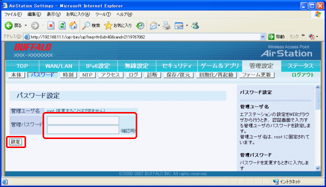Open the NTP sub-tab
The image size is (326, 187).
87,74
